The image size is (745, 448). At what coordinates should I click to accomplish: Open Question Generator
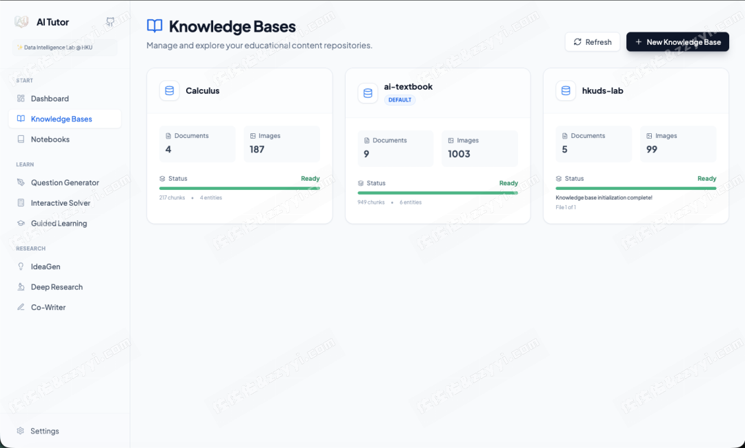pyautogui.click(x=65, y=183)
